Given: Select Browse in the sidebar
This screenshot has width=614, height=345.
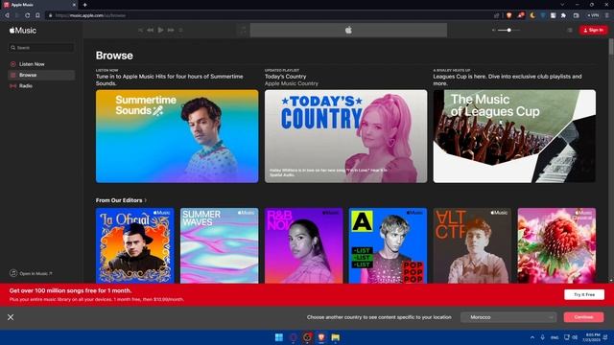Looking at the screenshot, I should click(x=41, y=75).
